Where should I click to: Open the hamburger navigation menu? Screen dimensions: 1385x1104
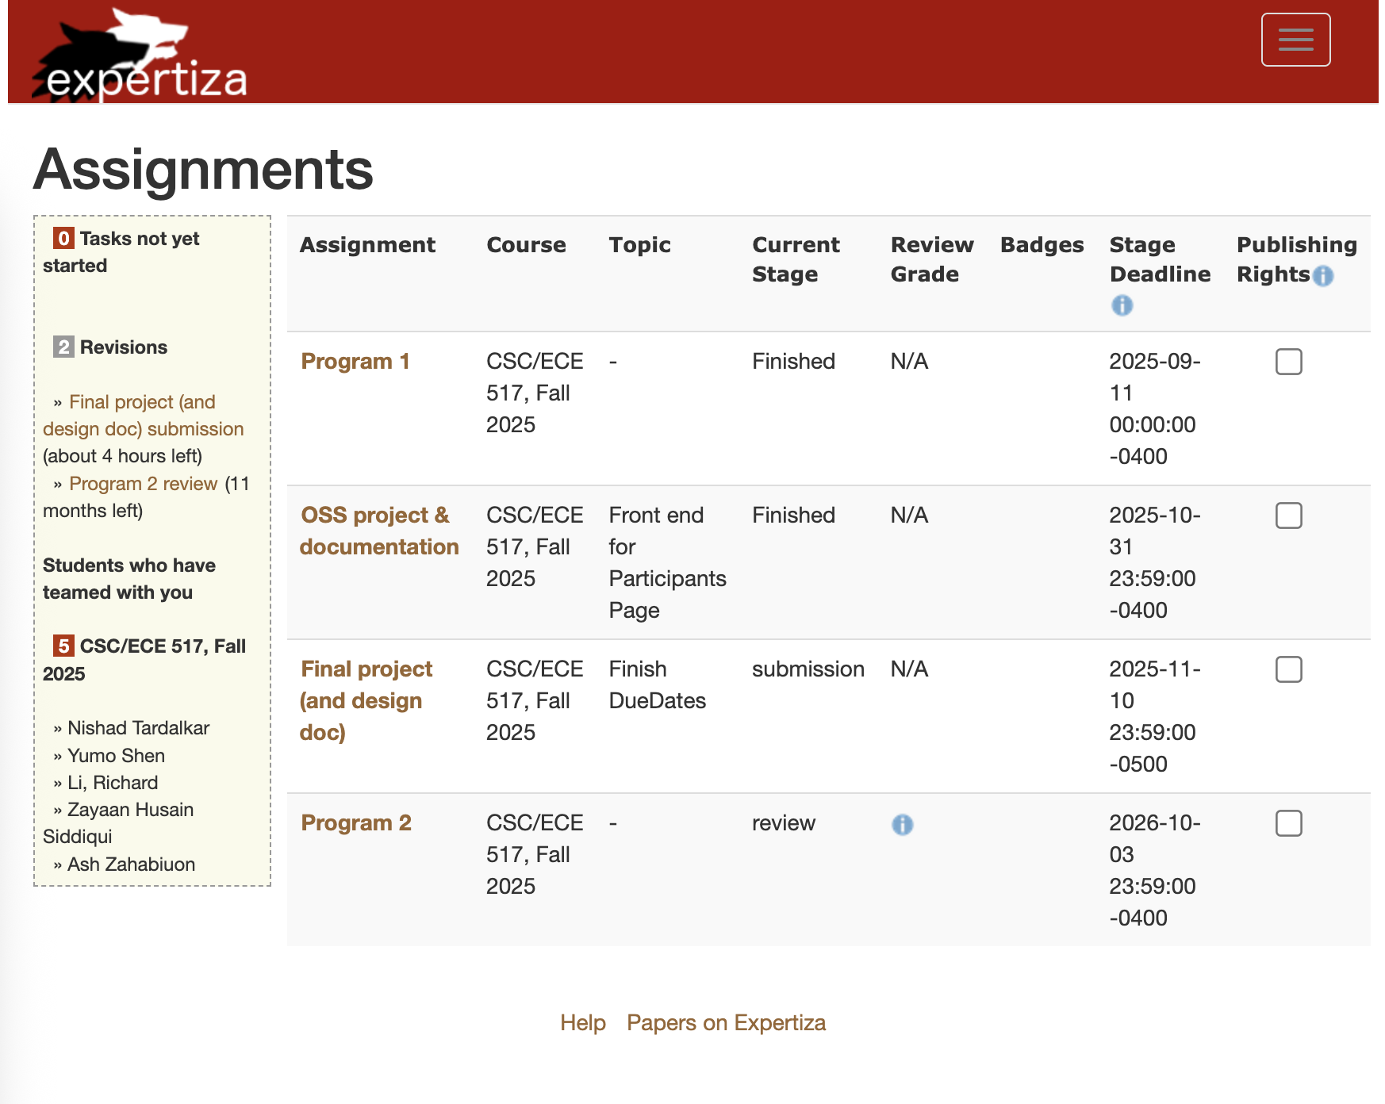tap(1295, 40)
